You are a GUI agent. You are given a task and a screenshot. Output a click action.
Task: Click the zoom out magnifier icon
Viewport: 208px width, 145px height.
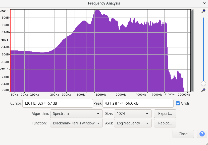click(203, 90)
